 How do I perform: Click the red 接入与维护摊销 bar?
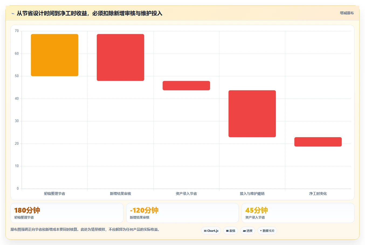pos(252,114)
